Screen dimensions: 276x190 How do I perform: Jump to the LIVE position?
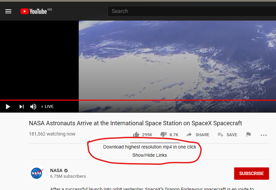pyautogui.click(x=47, y=107)
